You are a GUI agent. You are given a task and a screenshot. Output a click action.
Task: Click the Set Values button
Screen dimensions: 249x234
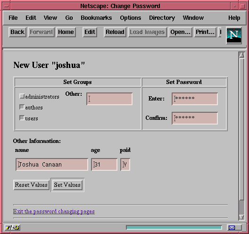(x=67, y=185)
